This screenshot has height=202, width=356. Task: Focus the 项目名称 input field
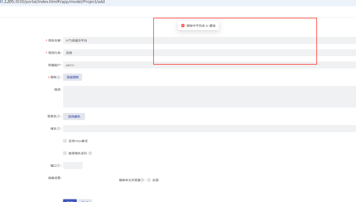pos(209,40)
